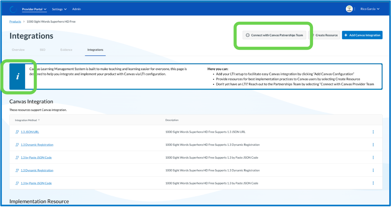Click the sort arrow beside Integration Method
The width and height of the screenshot is (391, 207).
[x=39, y=120]
